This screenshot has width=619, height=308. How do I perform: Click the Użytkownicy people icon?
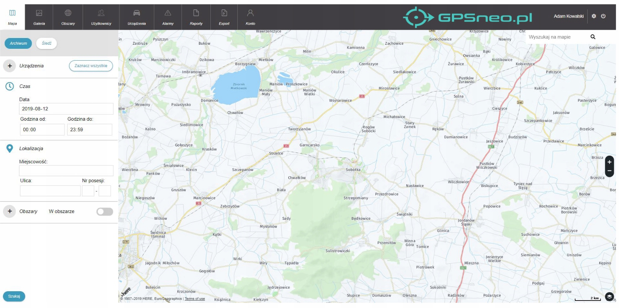pos(101,13)
